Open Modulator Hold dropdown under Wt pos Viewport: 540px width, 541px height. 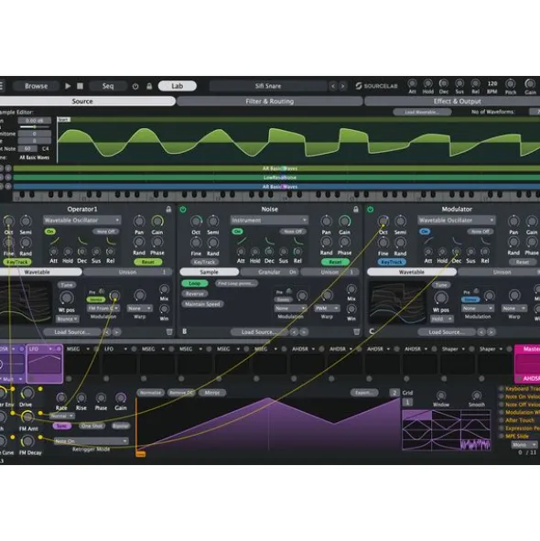pos(442,319)
